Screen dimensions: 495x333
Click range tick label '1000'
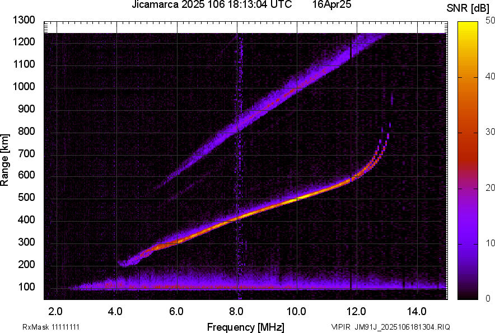click(24, 86)
